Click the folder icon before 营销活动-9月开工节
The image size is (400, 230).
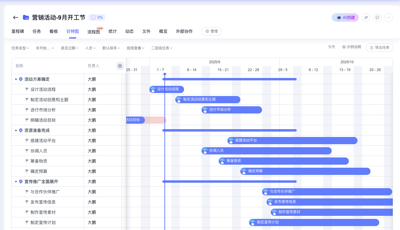tap(26, 17)
